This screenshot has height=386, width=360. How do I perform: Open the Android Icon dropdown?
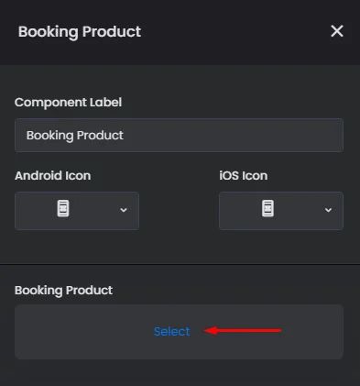77,211
